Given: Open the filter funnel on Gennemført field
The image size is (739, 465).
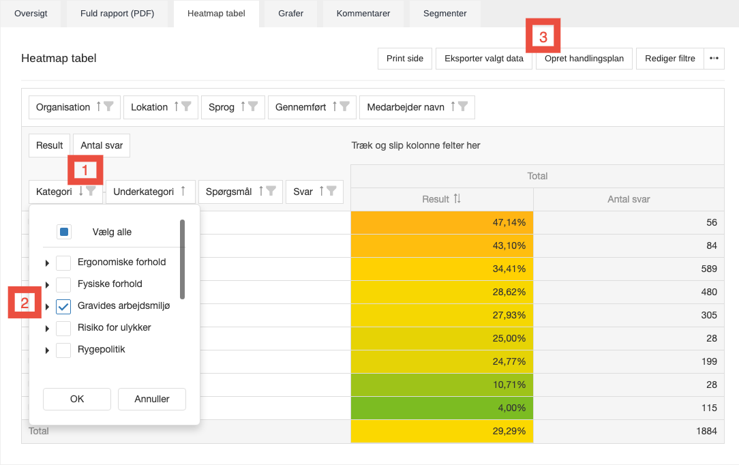Looking at the screenshot, I should (x=344, y=106).
